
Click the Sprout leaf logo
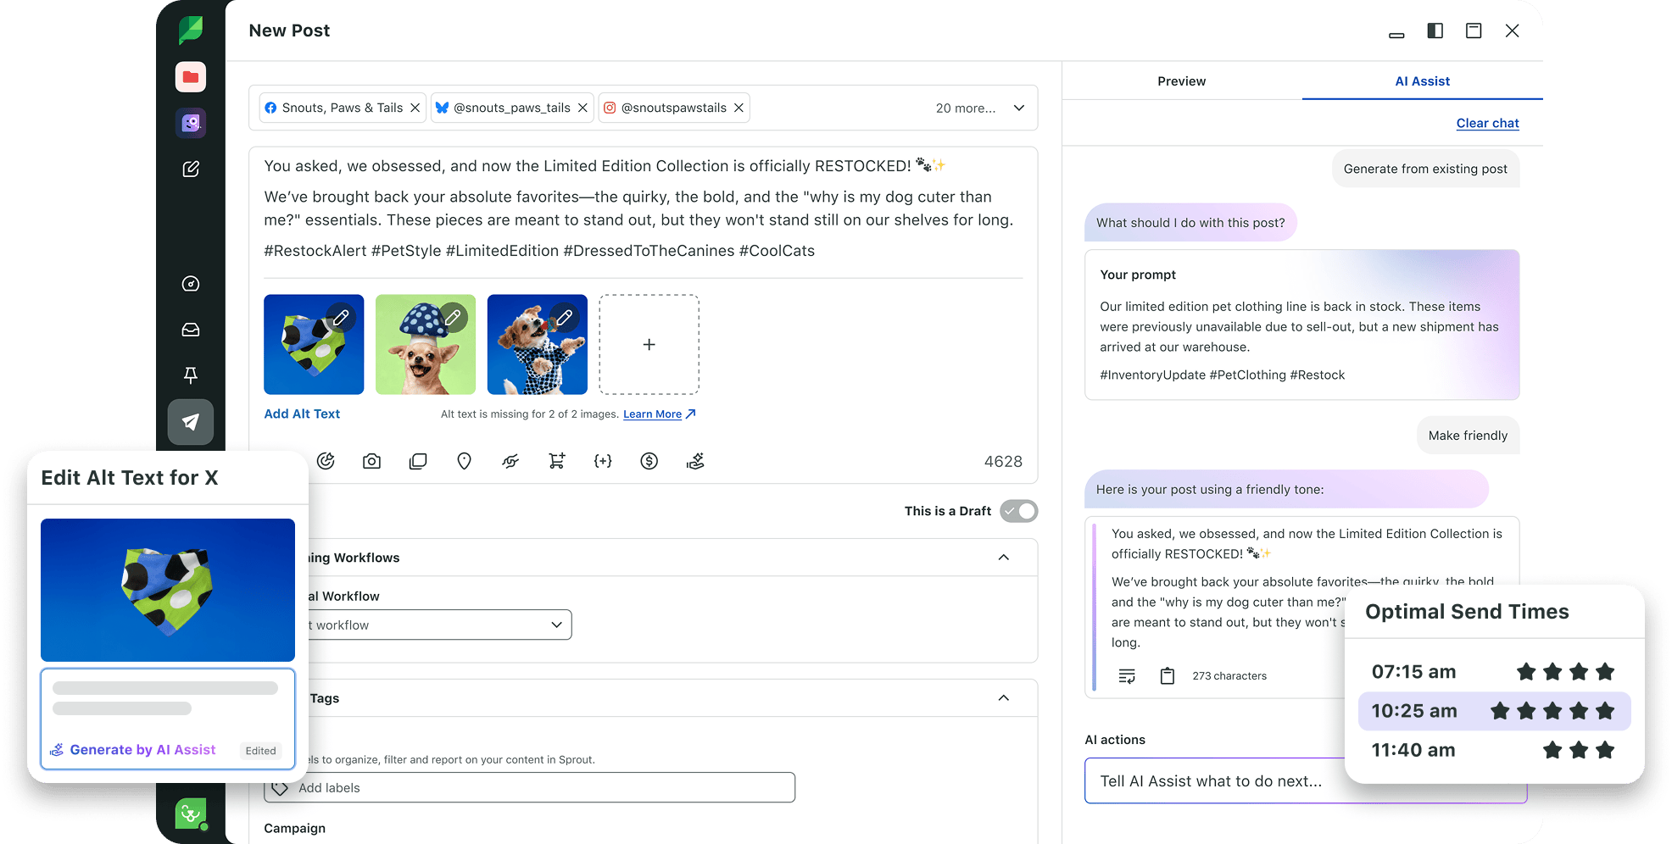pos(191,30)
